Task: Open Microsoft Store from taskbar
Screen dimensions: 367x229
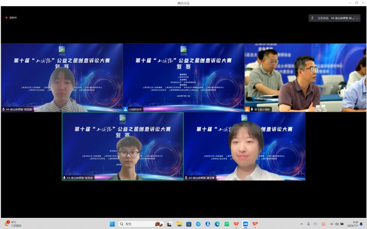Action: pos(189,224)
